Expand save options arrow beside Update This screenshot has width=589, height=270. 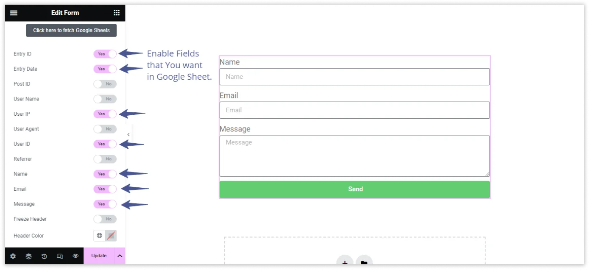120,256
